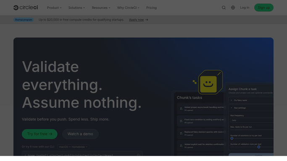Screen dimensions: 287x161
Task: Click PR icon beside 'Replaced flaky element' task
Action: tap(181, 133)
